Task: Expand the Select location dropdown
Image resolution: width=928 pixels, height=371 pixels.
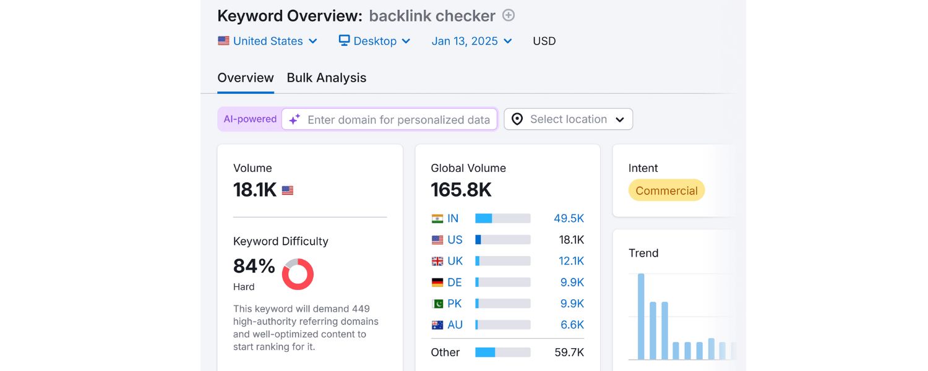Action: [x=567, y=119]
